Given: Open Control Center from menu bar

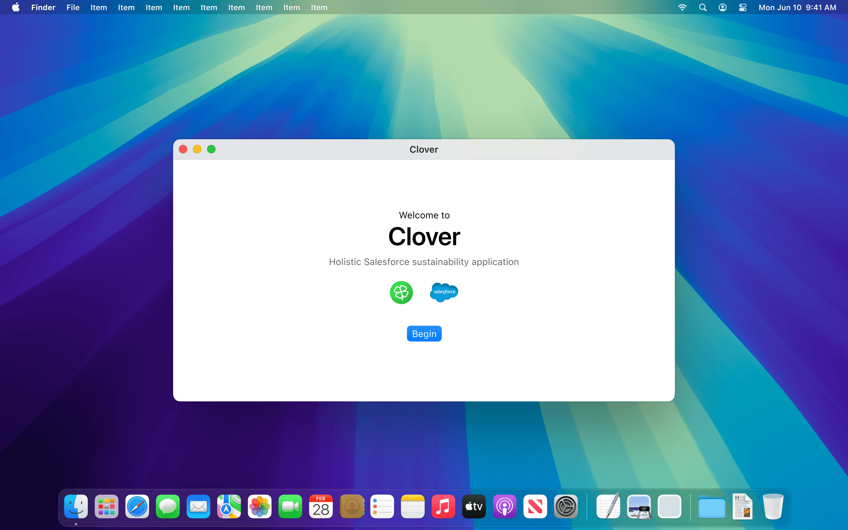Looking at the screenshot, I should pyautogui.click(x=743, y=7).
